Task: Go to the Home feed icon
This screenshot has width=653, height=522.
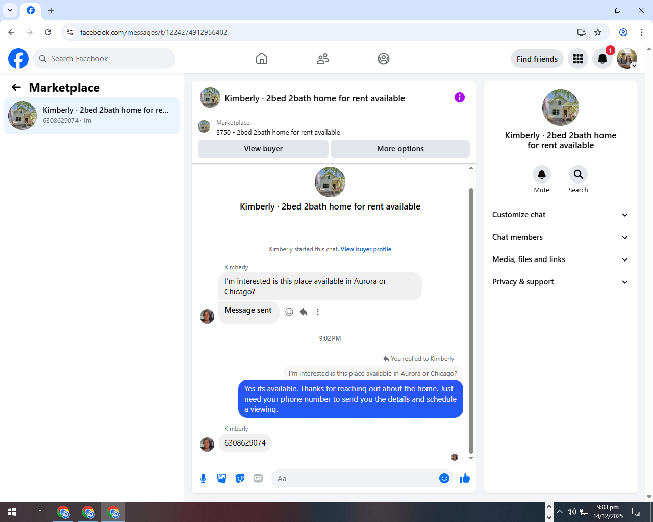Action: [x=262, y=59]
